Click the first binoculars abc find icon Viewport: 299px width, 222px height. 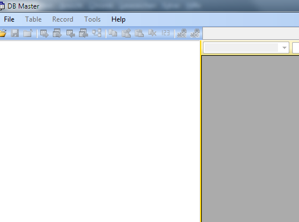(182, 33)
